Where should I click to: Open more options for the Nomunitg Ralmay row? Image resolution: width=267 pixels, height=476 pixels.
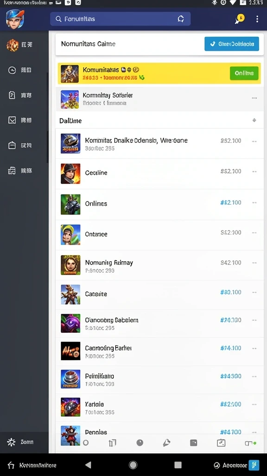point(254,263)
